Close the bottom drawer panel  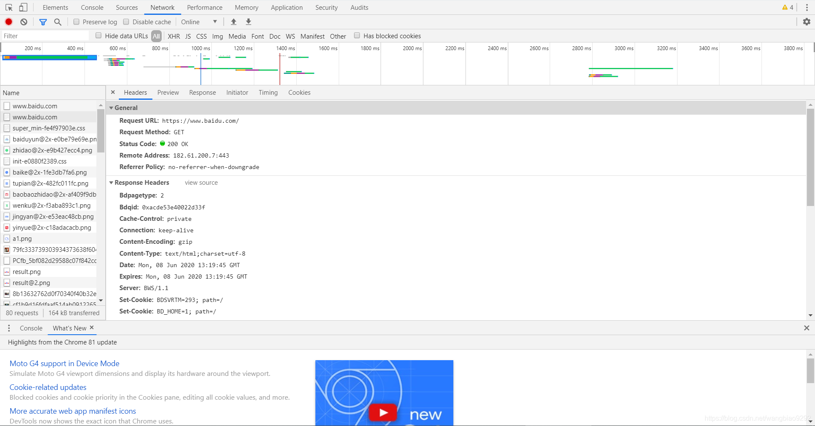(807, 328)
